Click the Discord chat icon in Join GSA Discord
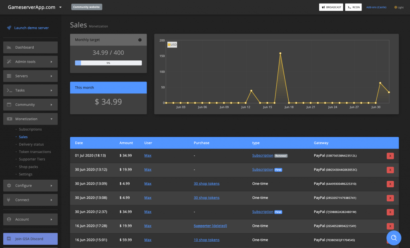Screen dimensions: 410x248 [9, 238]
